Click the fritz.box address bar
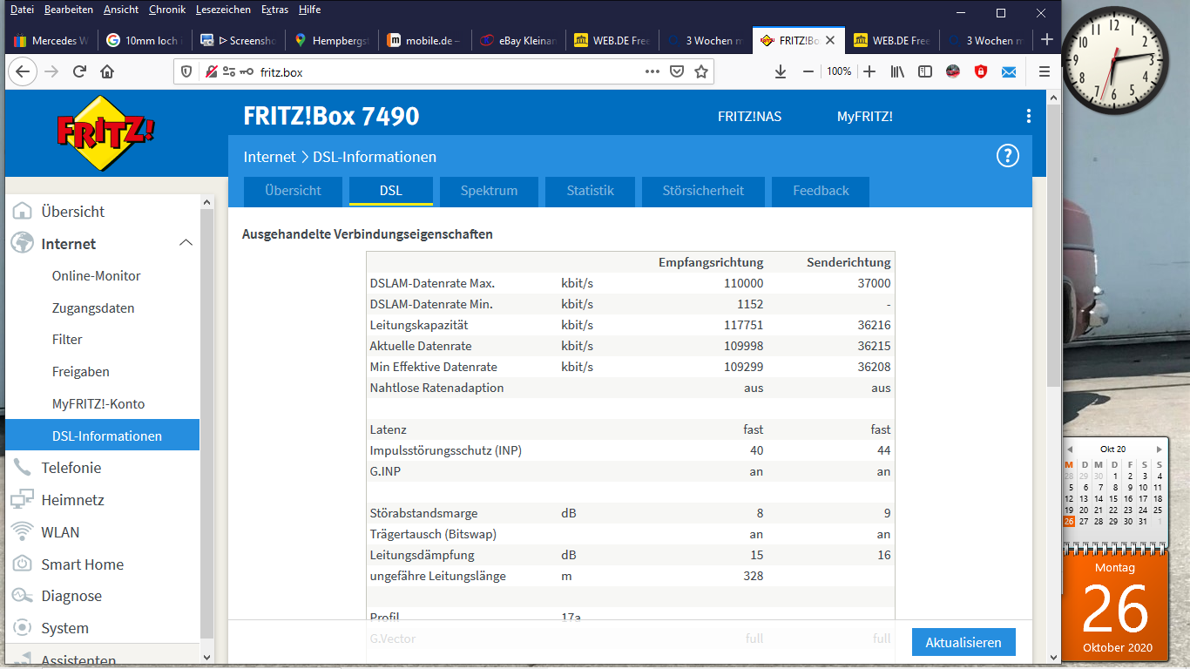 (x=444, y=71)
